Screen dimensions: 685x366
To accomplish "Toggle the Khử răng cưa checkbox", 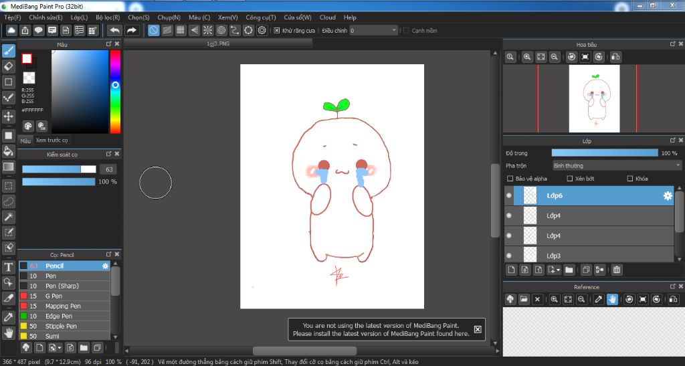I will click(276, 31).
